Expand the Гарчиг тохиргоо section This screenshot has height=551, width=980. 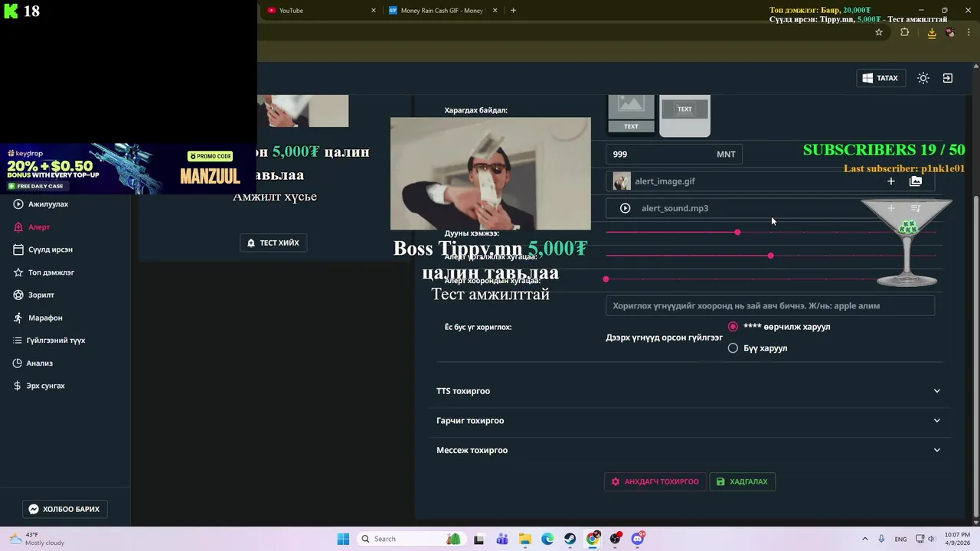[689, 421]
